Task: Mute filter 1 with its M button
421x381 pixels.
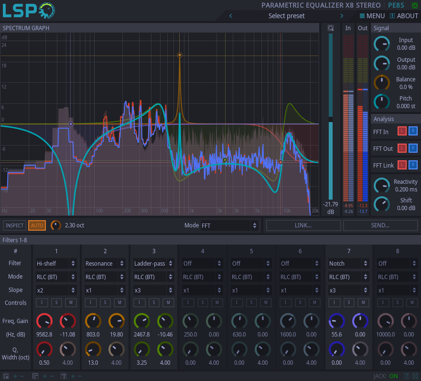Action: tap(70, 303)
